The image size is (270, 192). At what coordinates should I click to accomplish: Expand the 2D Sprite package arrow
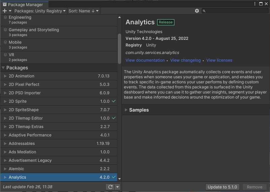click(5, 101)
